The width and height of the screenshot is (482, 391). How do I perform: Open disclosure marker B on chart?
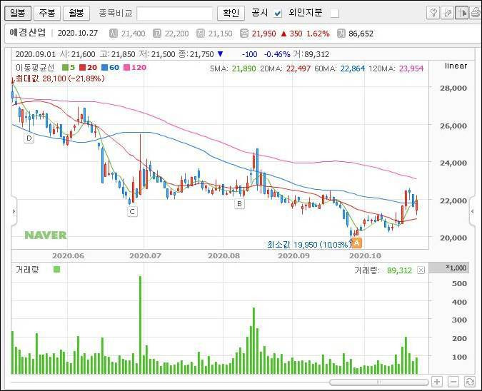coord(239,203)
